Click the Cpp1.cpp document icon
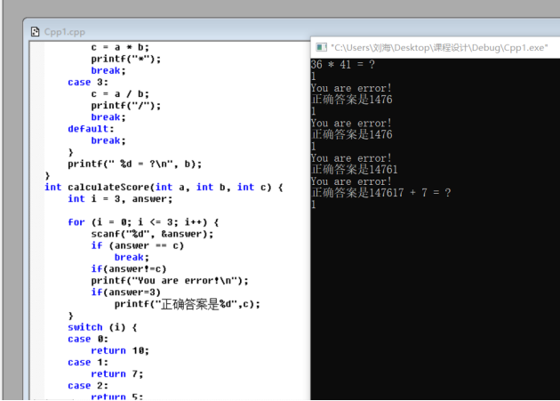Viewport: 560px width, 401px height. pyautogui.click(x=35, y=32)
